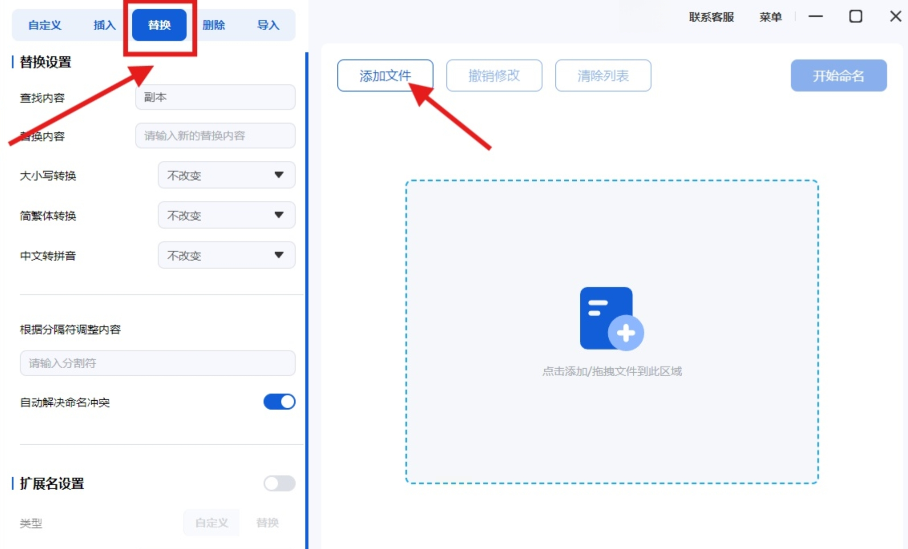Switch to the 插入 tab
The image size is (908, 549).
coord(105,25)
